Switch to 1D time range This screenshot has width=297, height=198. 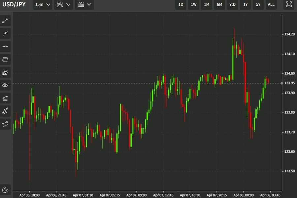coord(181,5)
